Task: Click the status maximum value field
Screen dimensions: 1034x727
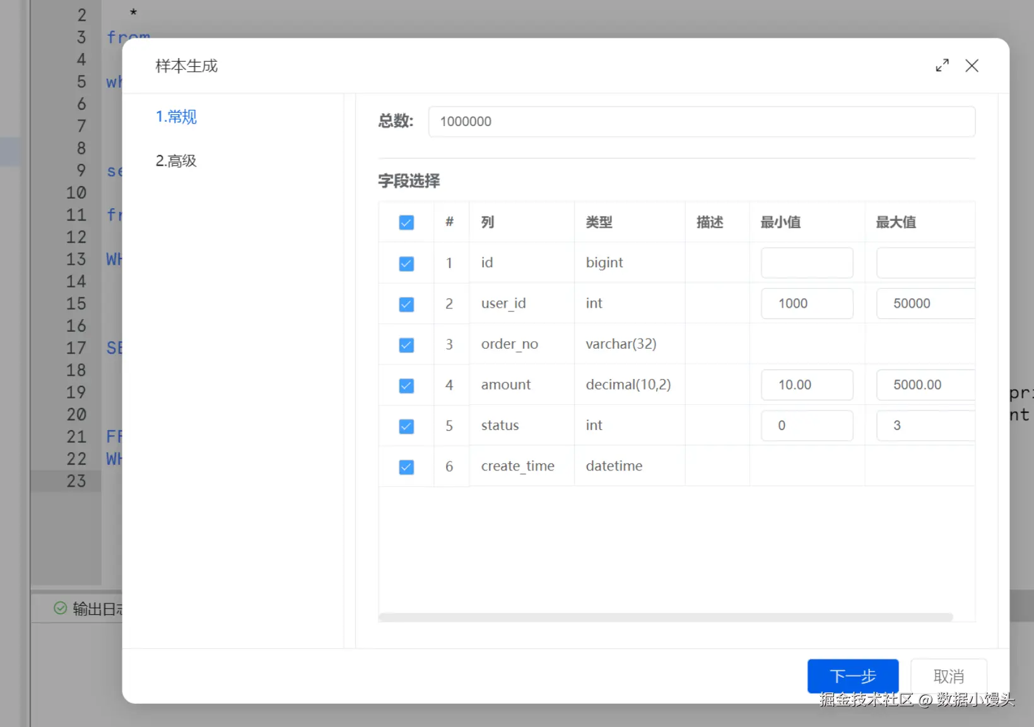Action: [924, 426]
